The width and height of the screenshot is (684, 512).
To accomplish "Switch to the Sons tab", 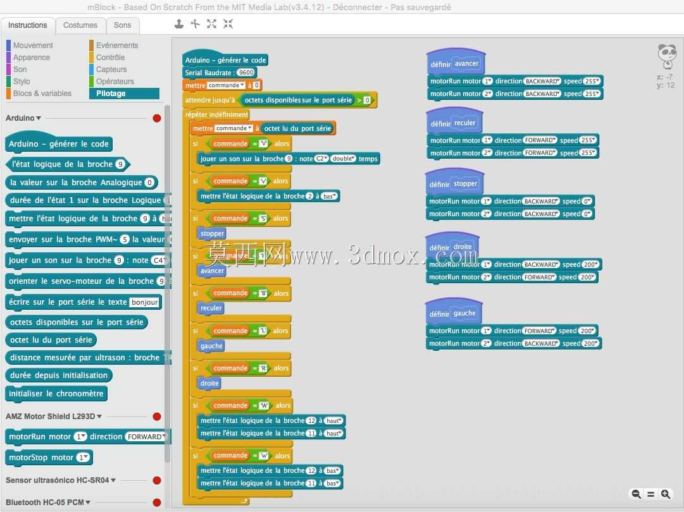I will [x=123, y=25].
